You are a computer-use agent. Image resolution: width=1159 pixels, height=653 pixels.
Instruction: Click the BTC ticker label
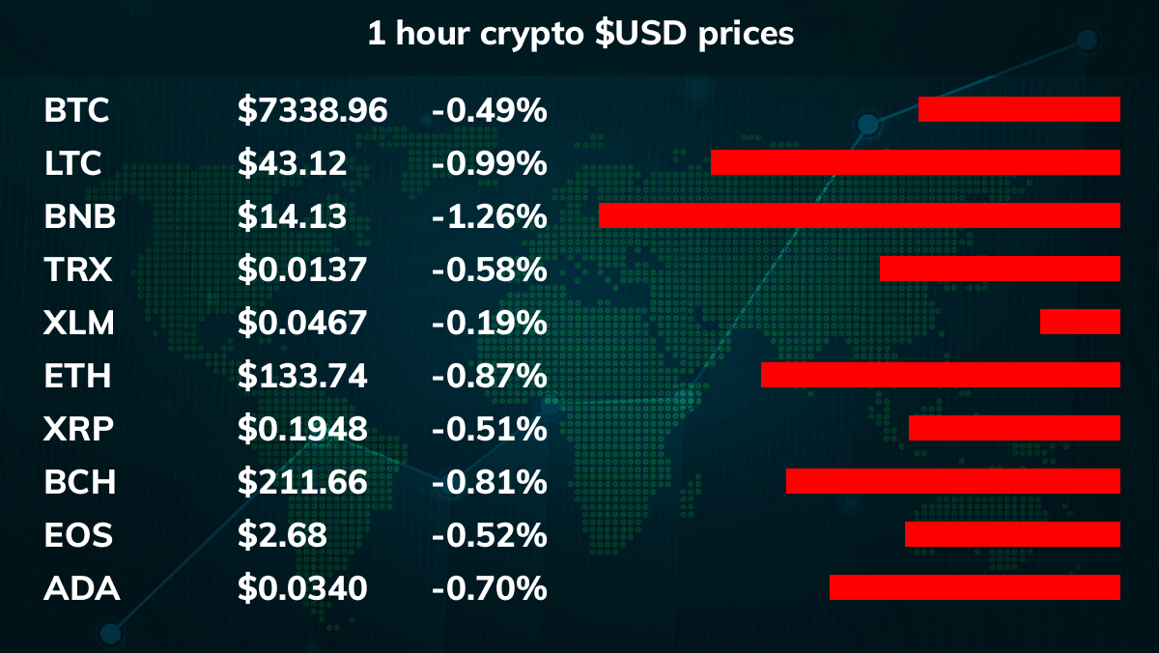tap(76, 110)
